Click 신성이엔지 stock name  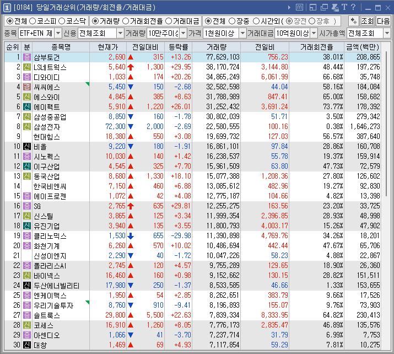point(50,256)
